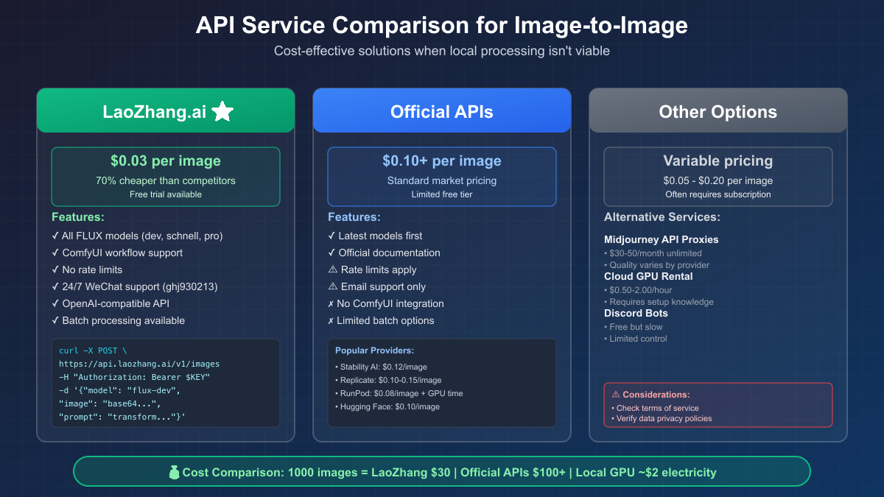
Task: Select the Official APIs header
Action: (442, 112)
